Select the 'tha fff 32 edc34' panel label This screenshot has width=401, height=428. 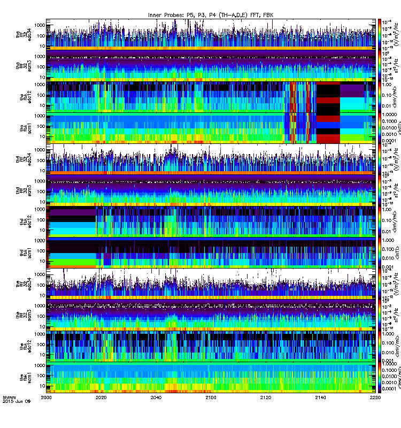pos(24,35)
